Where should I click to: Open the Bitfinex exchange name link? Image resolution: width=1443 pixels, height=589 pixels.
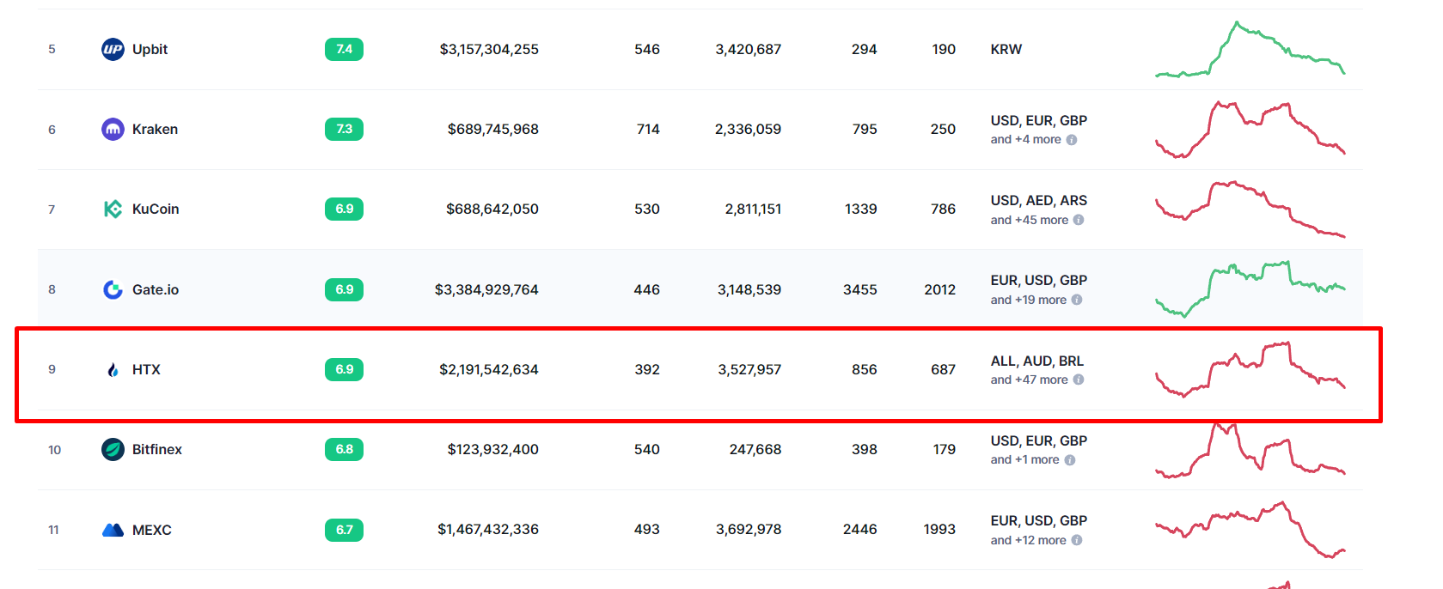tap(157, 449)
